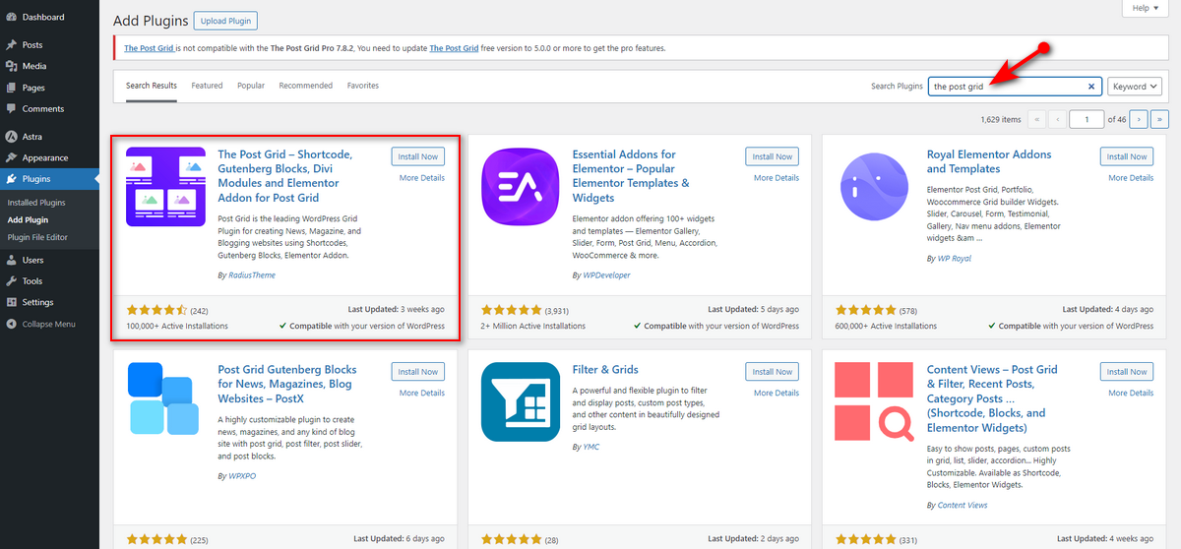
Task: Switch to the Favorites tab
Action: tap(363, 86)
